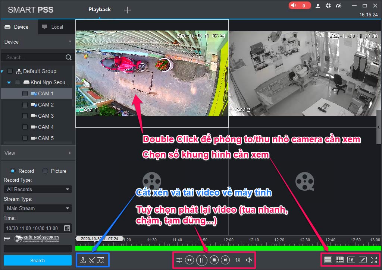Tick the CAM 2 checkbox
This screenshot has width=382, height=270.
coord(25,105)
